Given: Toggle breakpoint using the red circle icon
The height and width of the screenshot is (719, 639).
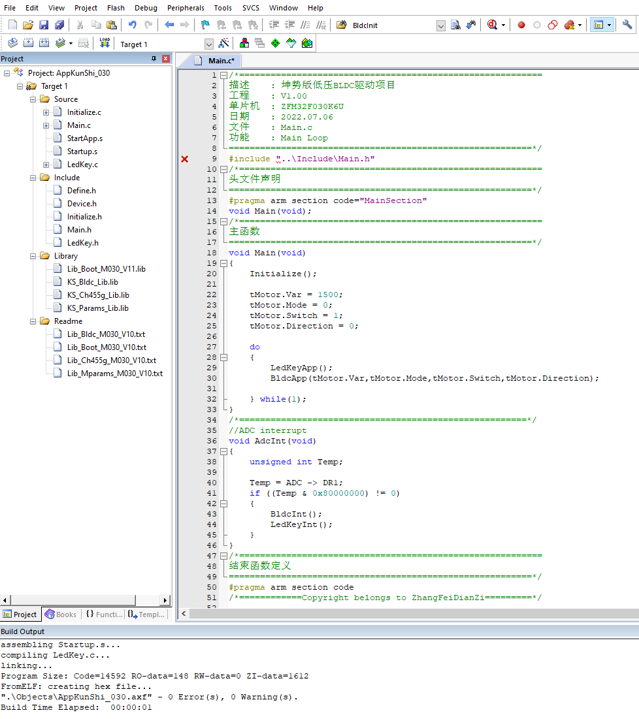Looking at the screenshot, I should pos(521,25).
